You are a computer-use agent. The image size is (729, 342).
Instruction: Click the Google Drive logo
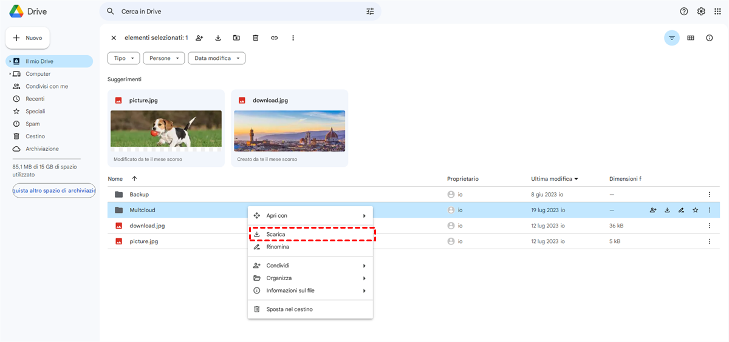coord(16,12)
